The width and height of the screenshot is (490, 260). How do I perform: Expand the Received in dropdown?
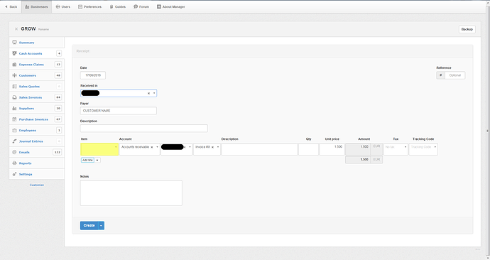tap(154, 93)
